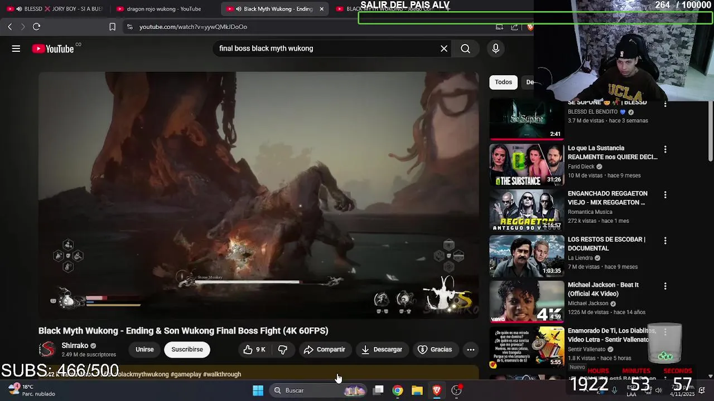Like the video with thumbs up
714x401 pixels.
point(254,350)
